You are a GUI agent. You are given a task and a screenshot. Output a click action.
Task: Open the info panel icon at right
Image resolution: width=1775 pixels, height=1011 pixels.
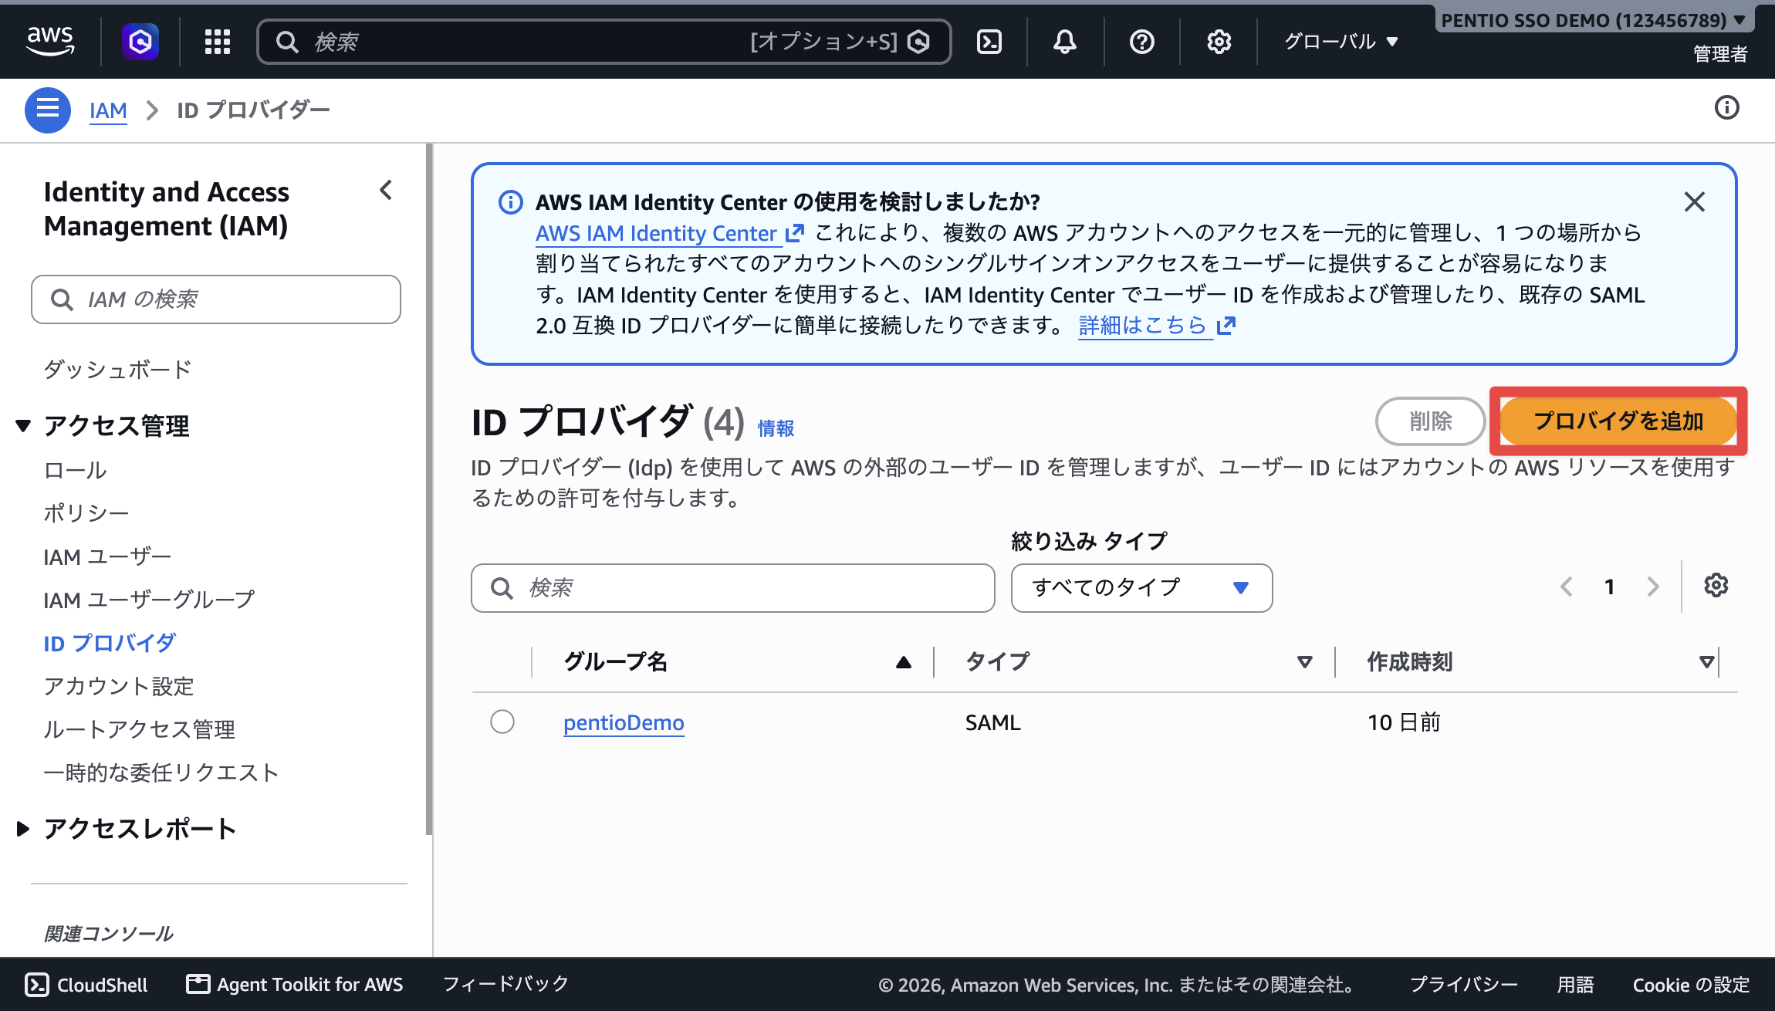[1727, 108]
